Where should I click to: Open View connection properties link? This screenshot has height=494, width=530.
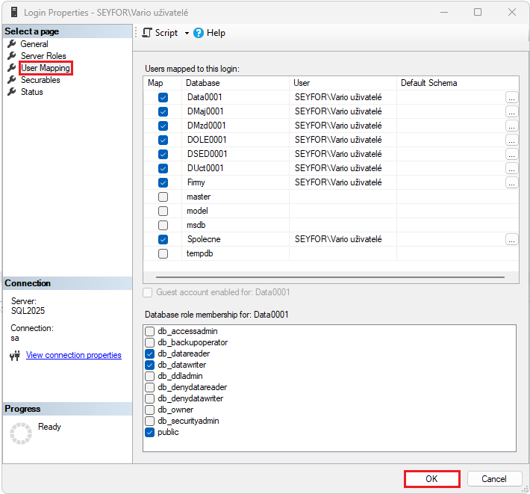click(x=73, y=355)
